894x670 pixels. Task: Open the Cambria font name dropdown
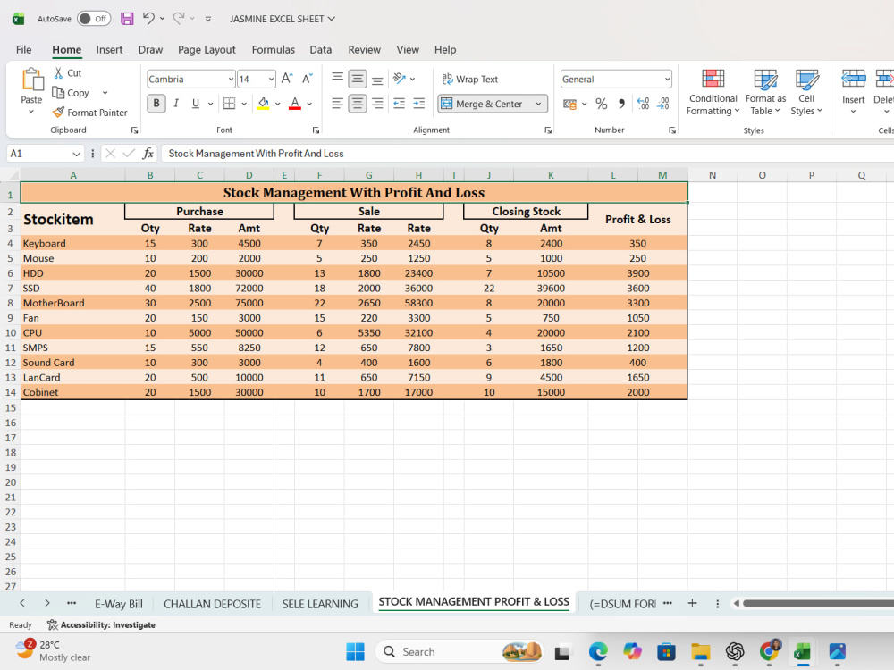click(x=231, y=80)
